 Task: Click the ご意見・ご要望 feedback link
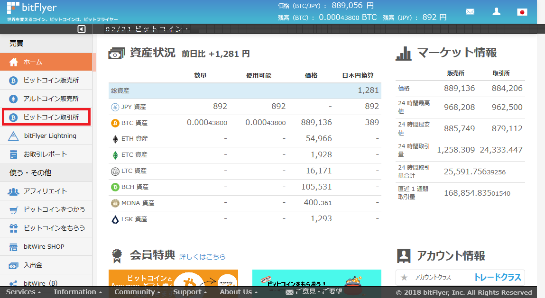[314, 292]
